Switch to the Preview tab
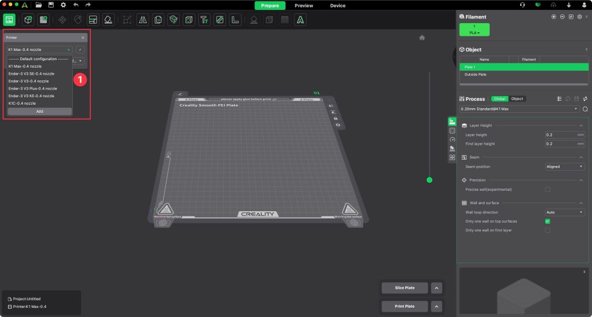The image size is (592, 317). (304, 6)
